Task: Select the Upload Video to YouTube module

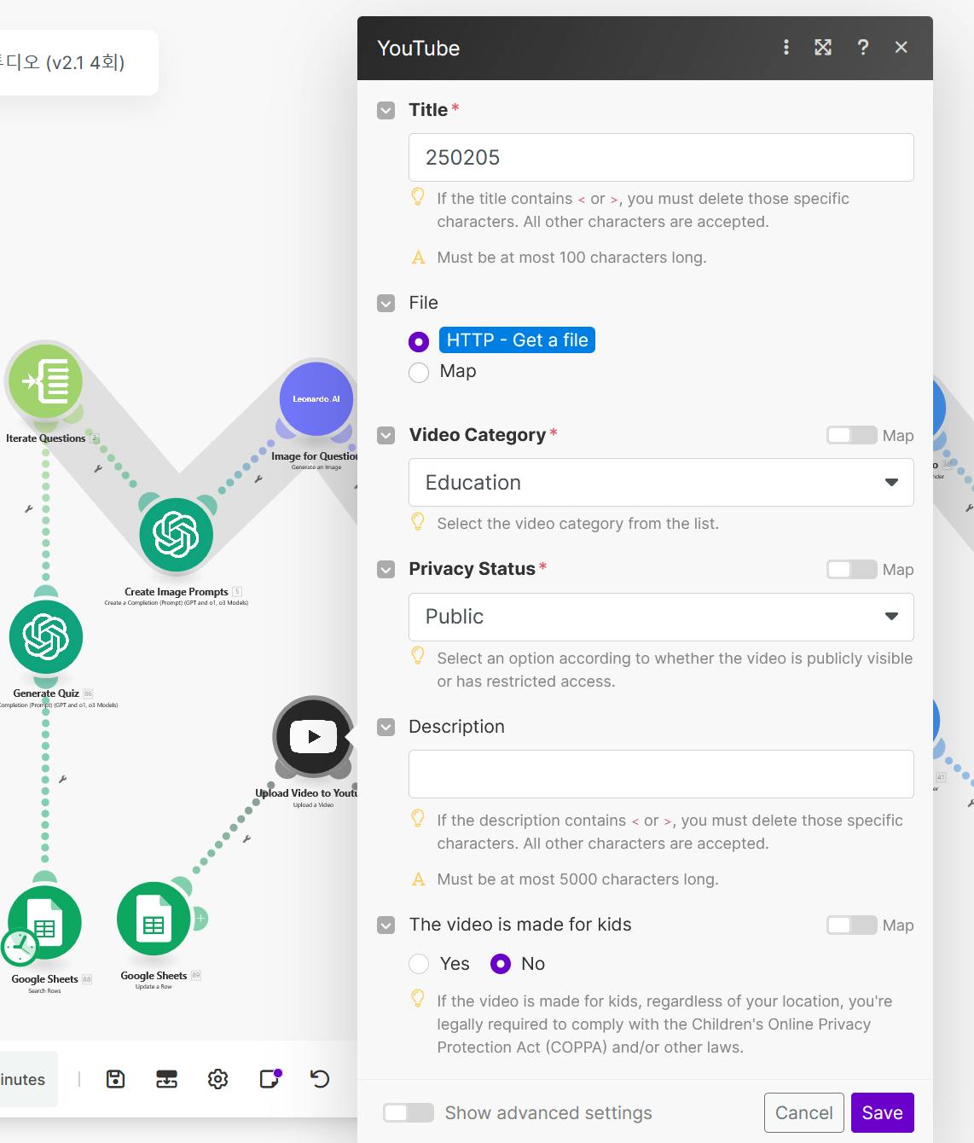Action: pos(313,737)
